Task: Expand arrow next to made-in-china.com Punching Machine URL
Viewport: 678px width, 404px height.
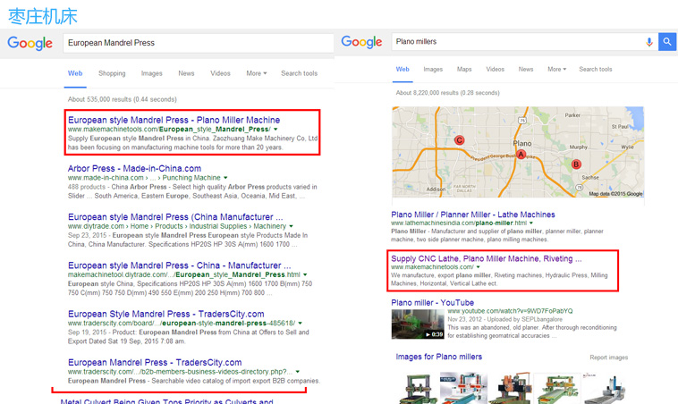Action: click(225, 178)
